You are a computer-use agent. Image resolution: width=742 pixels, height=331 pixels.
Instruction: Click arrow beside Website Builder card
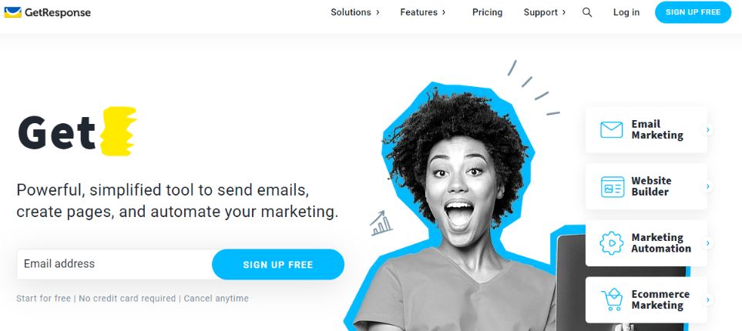tap(707, 186)
